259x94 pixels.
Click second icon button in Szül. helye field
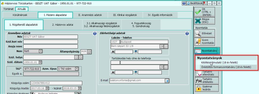tap(81, 57)
